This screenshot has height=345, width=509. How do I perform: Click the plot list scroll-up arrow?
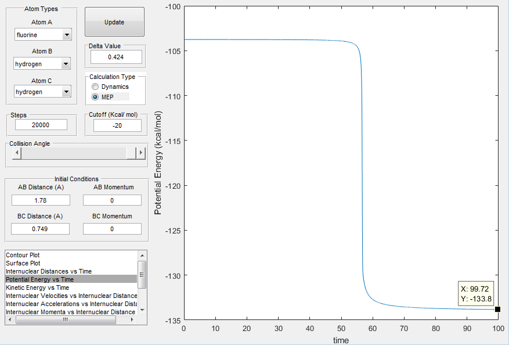[x=142, y=256]
